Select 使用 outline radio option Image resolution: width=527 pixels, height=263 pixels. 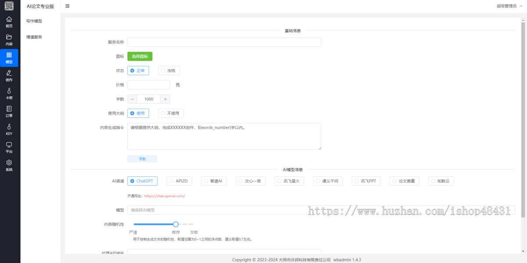pos(138,113)
